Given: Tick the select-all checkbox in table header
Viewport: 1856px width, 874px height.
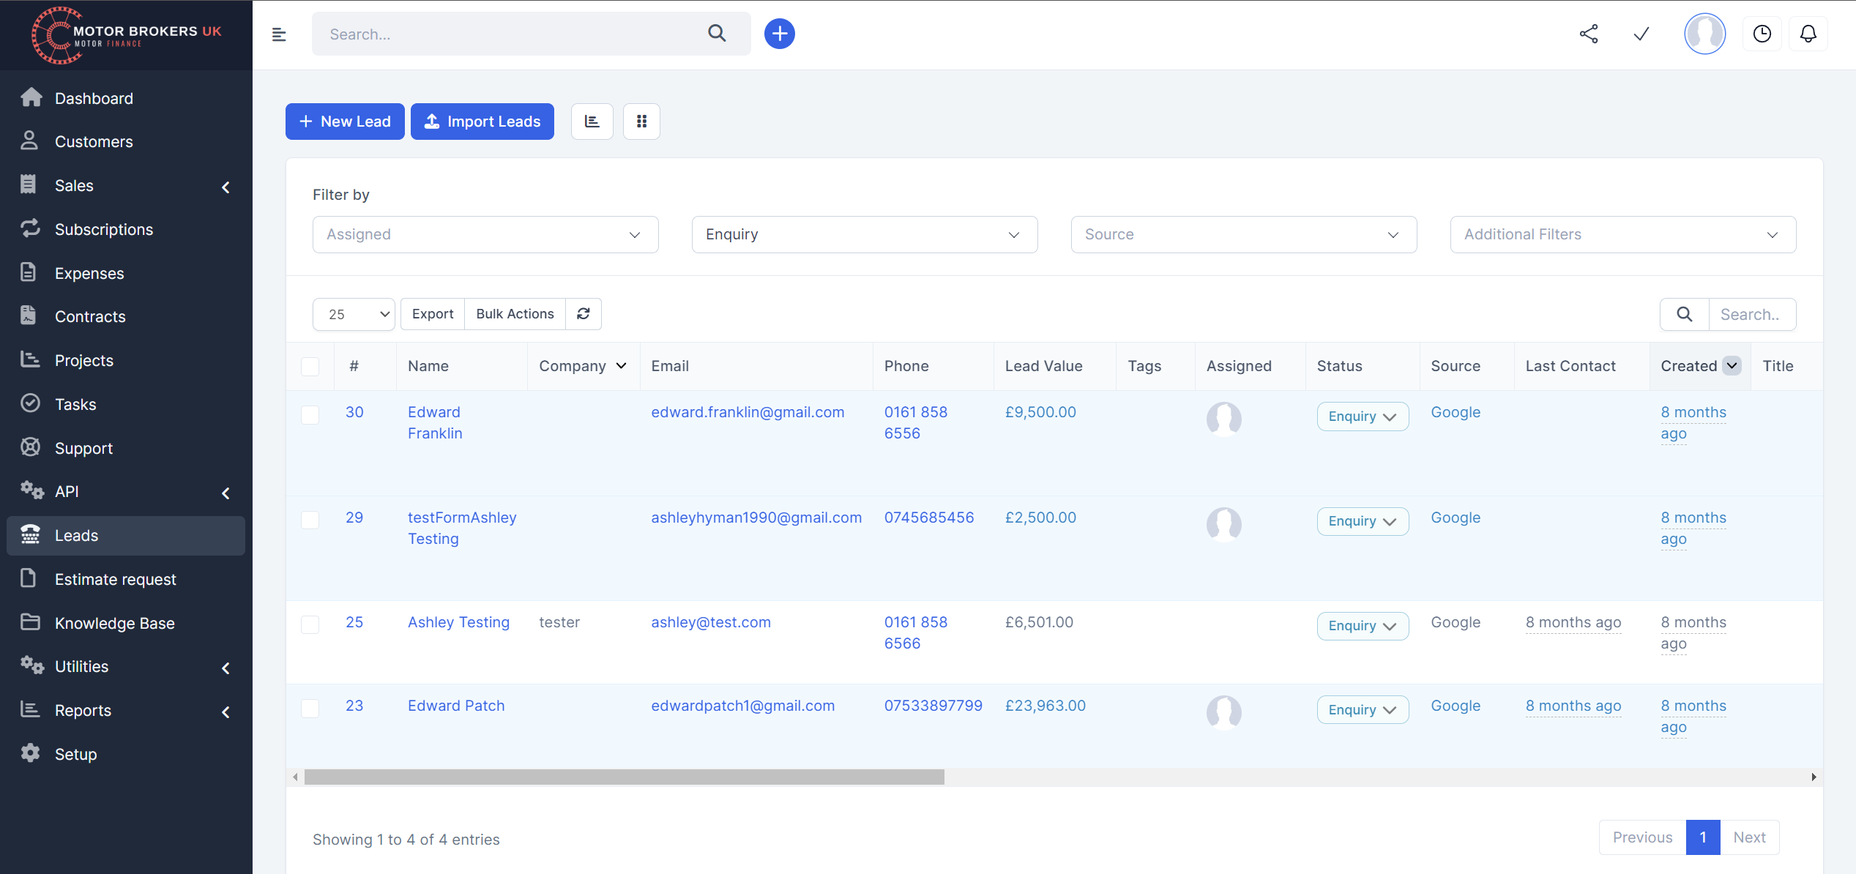Looking at the screenshot, I should 310,366.
